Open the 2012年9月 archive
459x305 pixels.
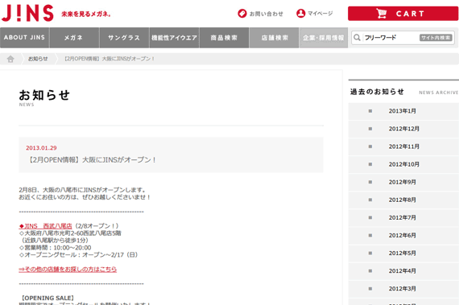[x=403, y=182]
